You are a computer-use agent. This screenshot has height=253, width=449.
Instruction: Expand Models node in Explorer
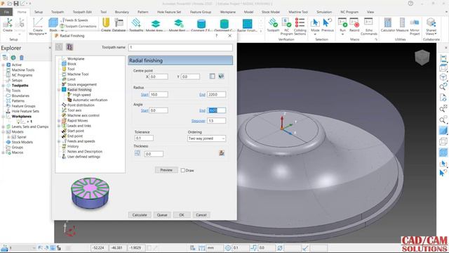tap(3, 132)
